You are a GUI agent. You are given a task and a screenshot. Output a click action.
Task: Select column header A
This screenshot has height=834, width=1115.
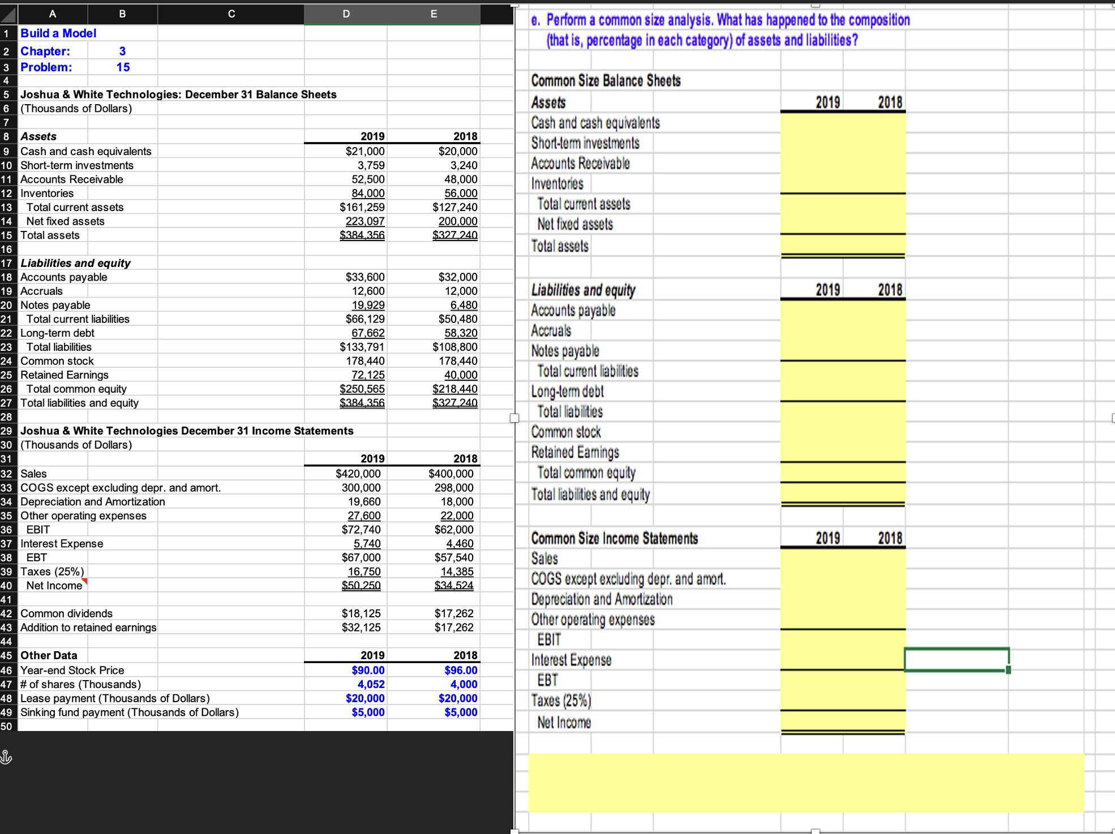(52, 14)
